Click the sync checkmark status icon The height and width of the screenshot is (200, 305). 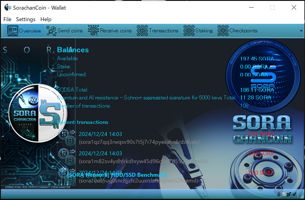coord(294,194)
